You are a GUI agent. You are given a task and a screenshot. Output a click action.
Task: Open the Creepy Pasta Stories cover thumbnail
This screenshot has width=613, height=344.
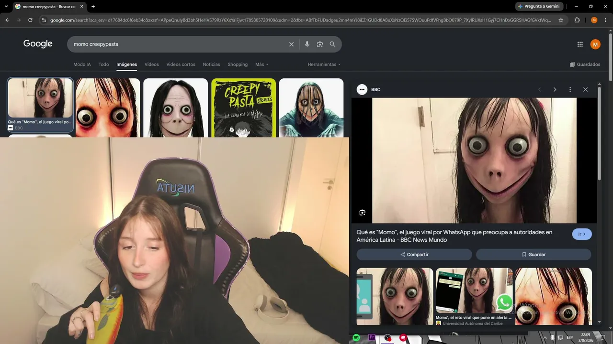pos(243,107)
